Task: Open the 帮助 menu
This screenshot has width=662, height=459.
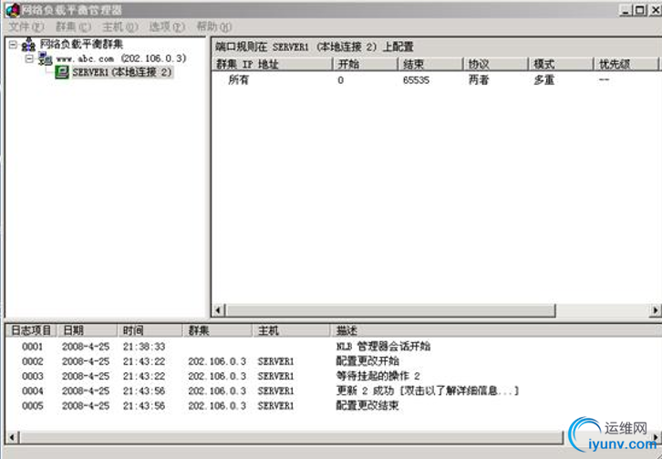Action: 213,26
